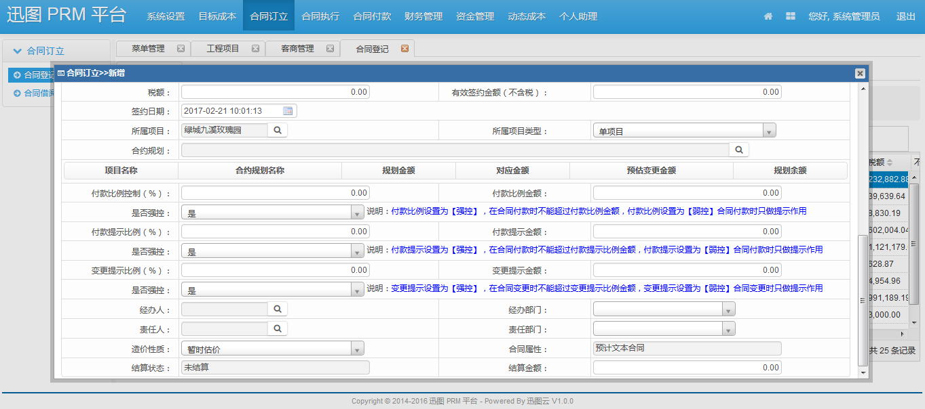Switch to 客商管理 tab

point(298,49)
